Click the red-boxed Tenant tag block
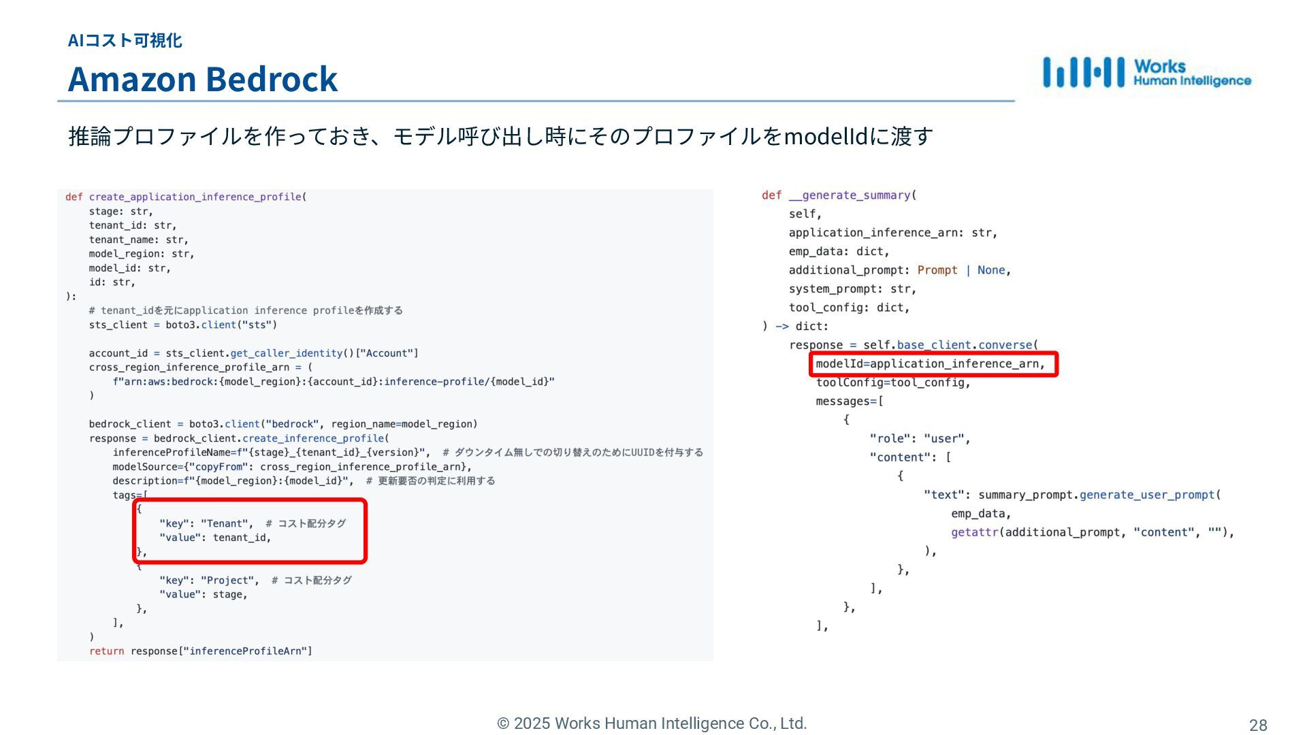The height and width of the screenshot is (735, 1307). click(x=250, y=531)
